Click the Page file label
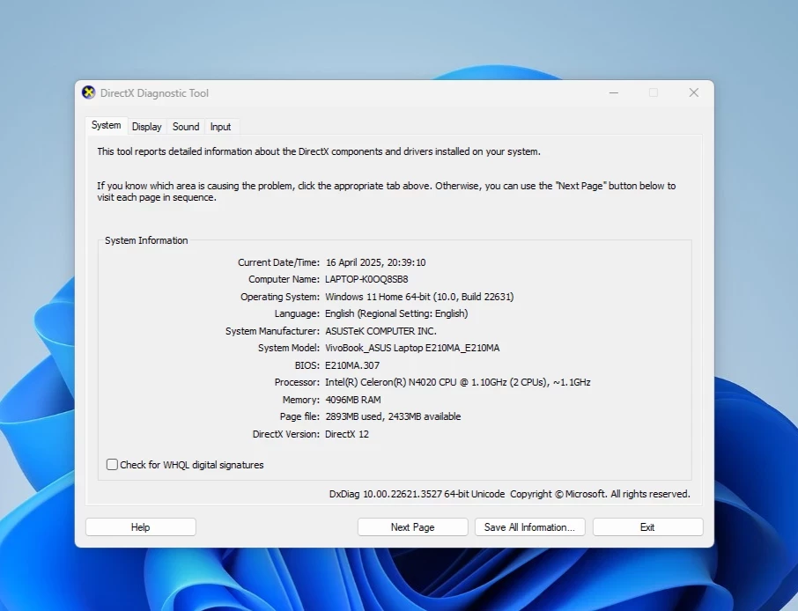Image resolution: width=798 pixels, height=611 pixels. coord(299,416)
